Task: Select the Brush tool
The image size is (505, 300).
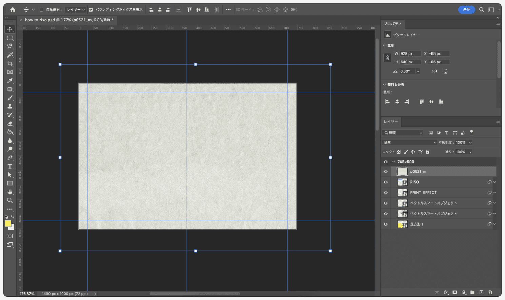Action: tap(10, 98)
